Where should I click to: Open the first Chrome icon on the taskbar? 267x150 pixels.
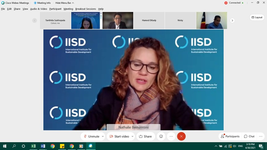click(53, 146)
